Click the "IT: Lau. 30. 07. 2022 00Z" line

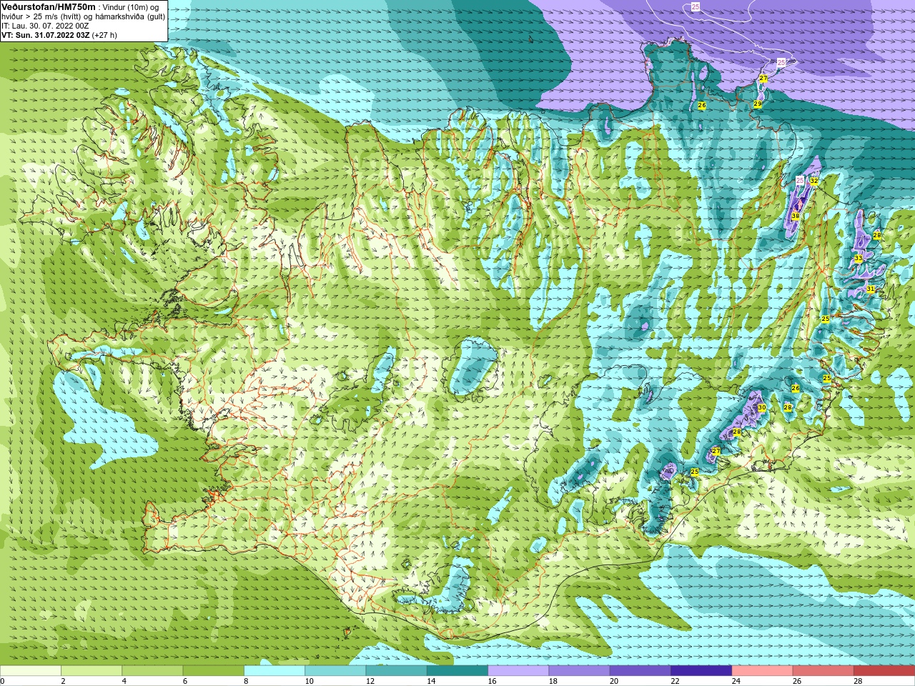point(45,26)
